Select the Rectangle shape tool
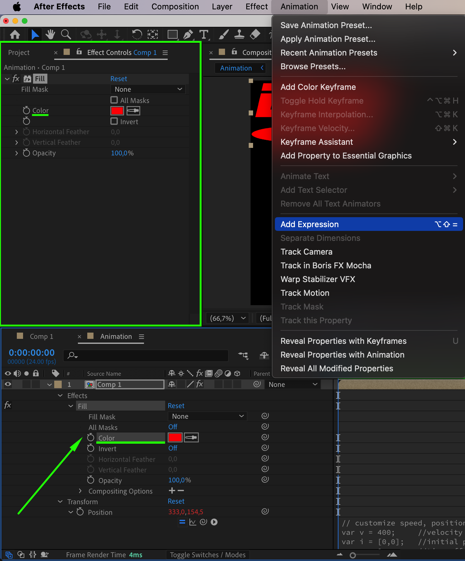This screenshot has width=465, height=561. click(x=173, y=34)
